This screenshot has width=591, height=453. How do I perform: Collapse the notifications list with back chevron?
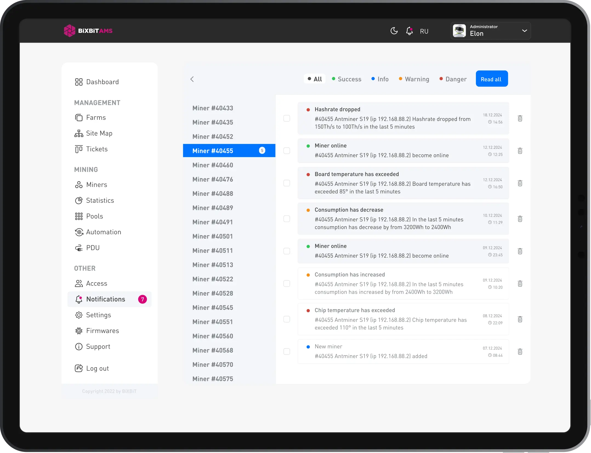click(192, 79)
